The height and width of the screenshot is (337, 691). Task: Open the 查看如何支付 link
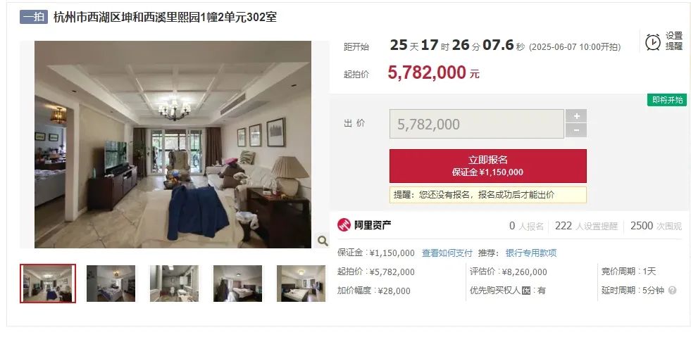click(447, 253)
